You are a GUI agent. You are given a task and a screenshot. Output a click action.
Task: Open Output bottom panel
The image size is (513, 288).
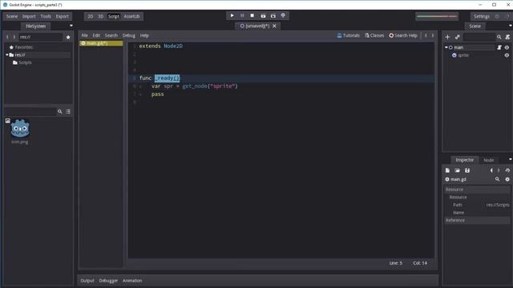87,281
